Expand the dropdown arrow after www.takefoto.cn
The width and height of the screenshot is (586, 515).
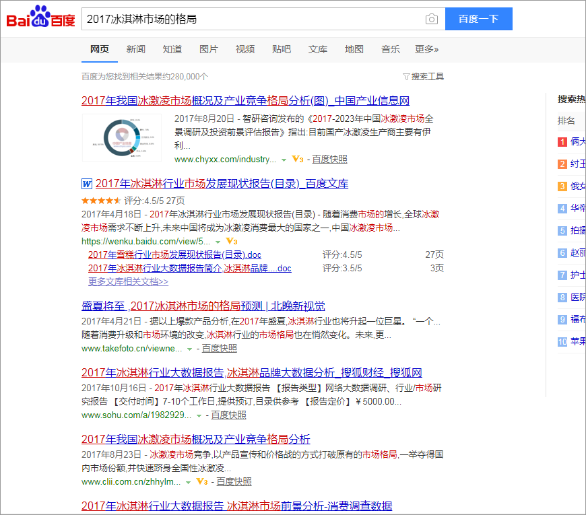pos(189,349)
